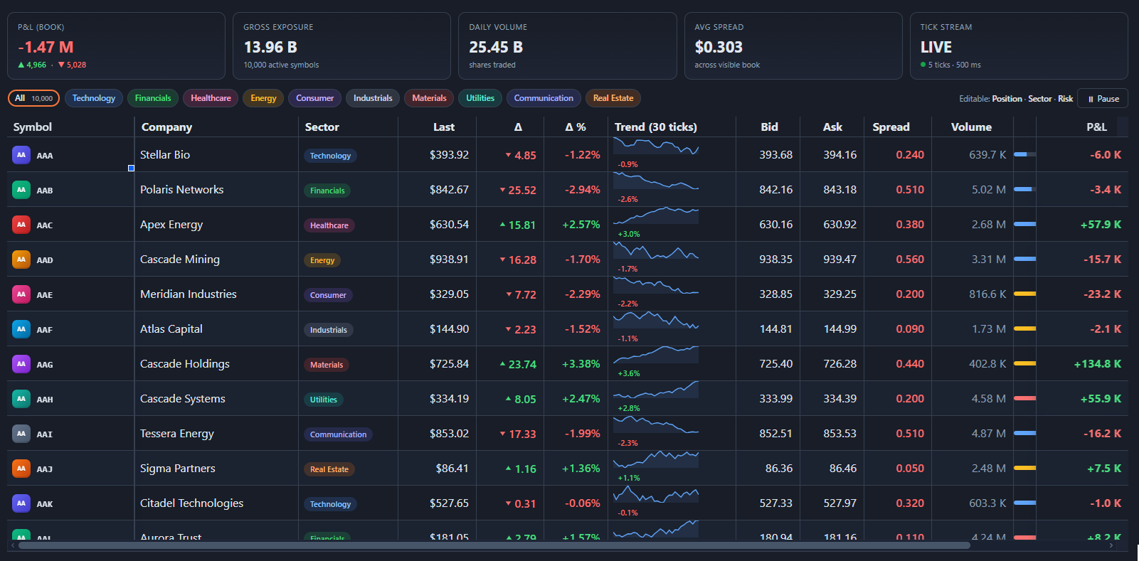Click the AAB symbol avatar icon
Screen dimensions: 1139x561
coord(21,189)
